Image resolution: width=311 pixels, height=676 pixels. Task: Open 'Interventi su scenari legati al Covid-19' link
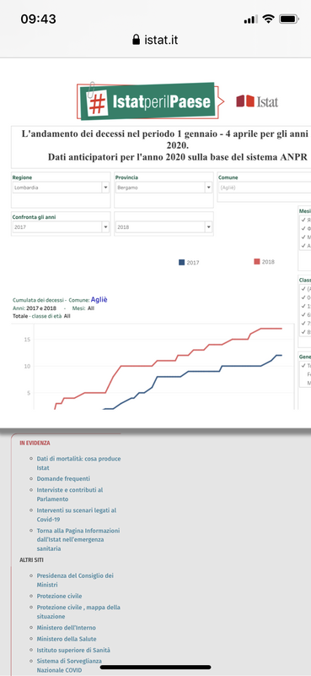point(77,515)
